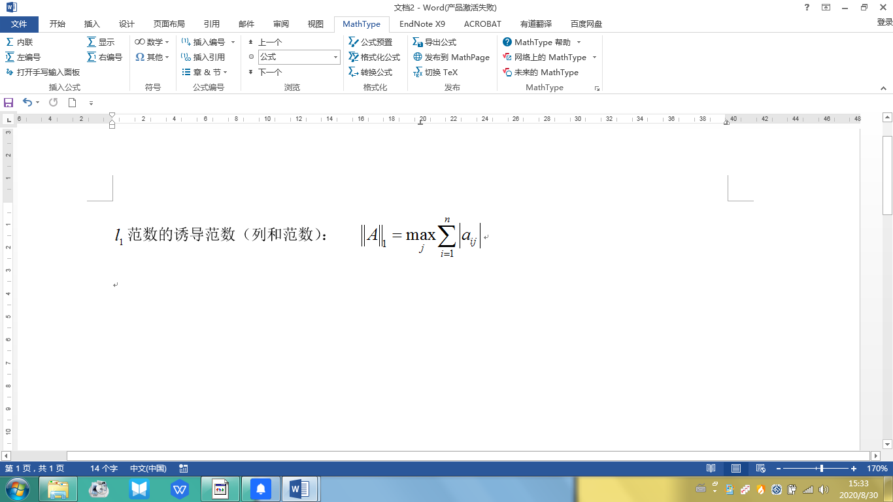Go to next equation (下一个)
Screen dimensions: 893x502
click(x=265, y=73)
